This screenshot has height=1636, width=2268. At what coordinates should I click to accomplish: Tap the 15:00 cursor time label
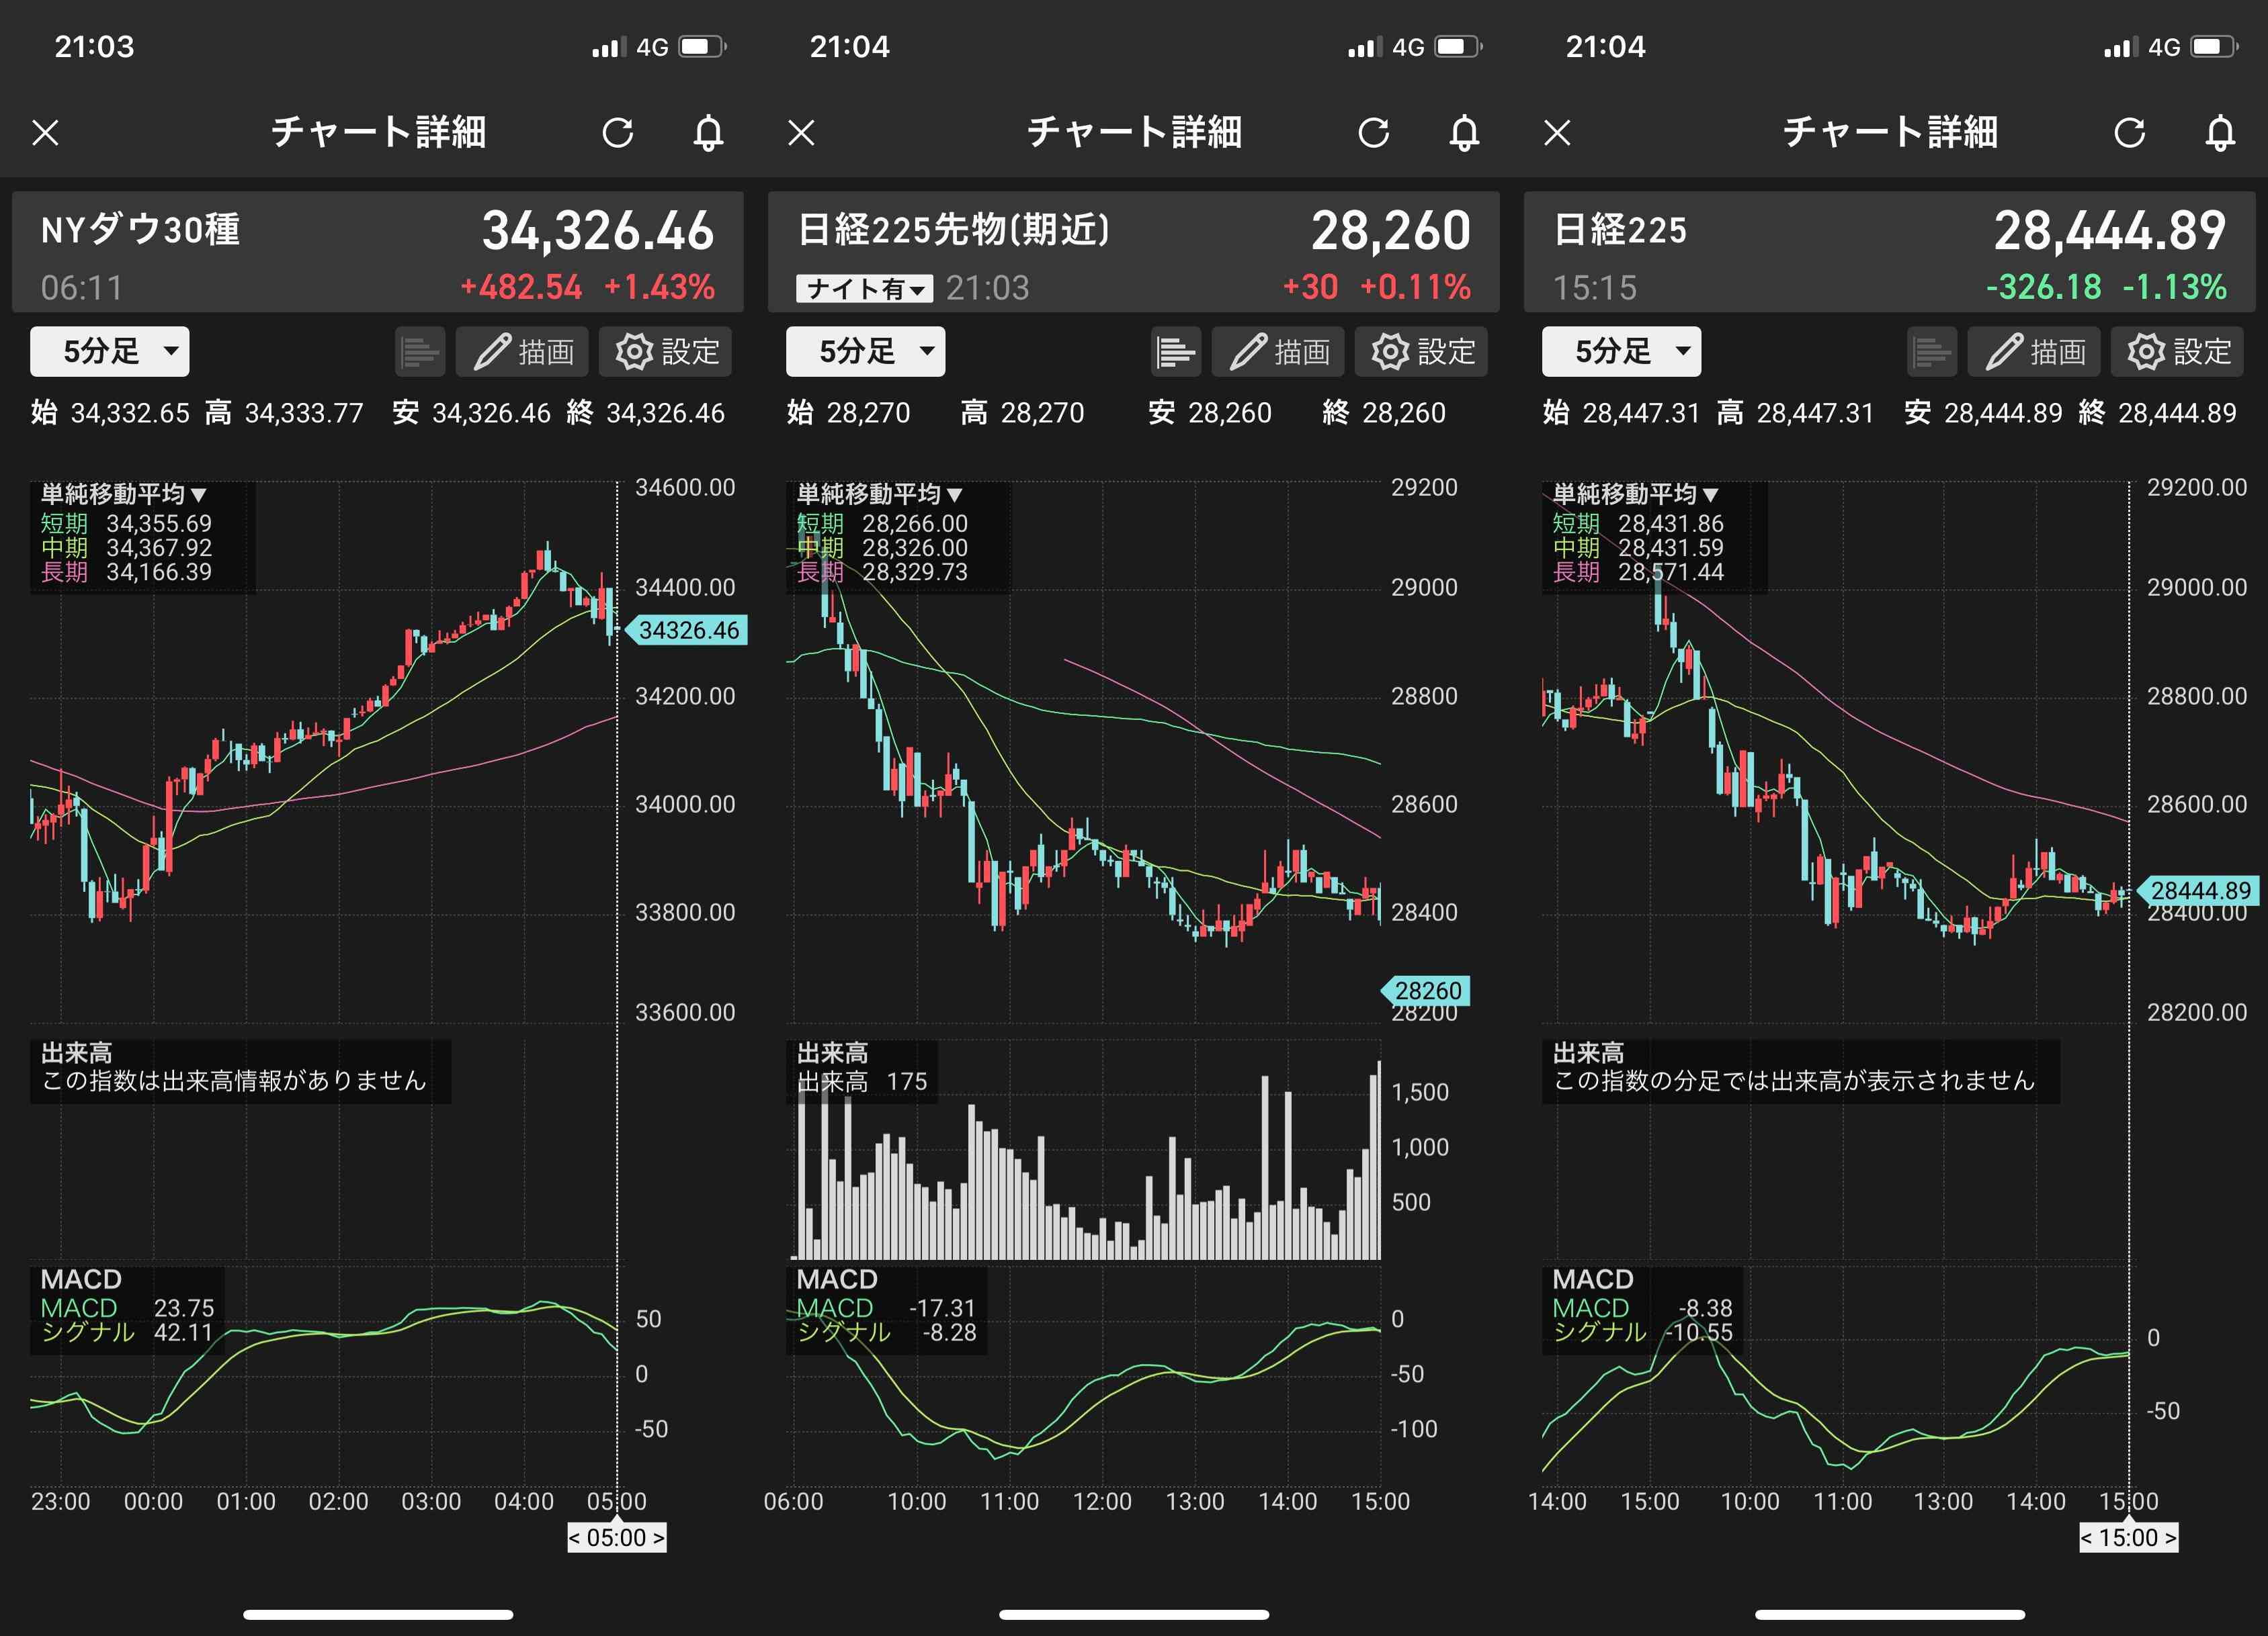coord(2128,1537)
